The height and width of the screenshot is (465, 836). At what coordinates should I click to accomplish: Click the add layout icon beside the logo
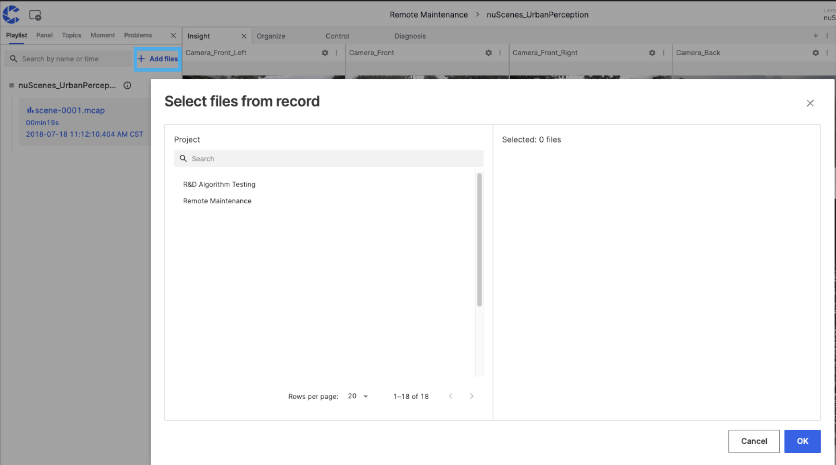35,15
